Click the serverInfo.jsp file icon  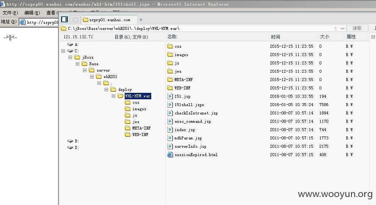(x=170, y=146)
